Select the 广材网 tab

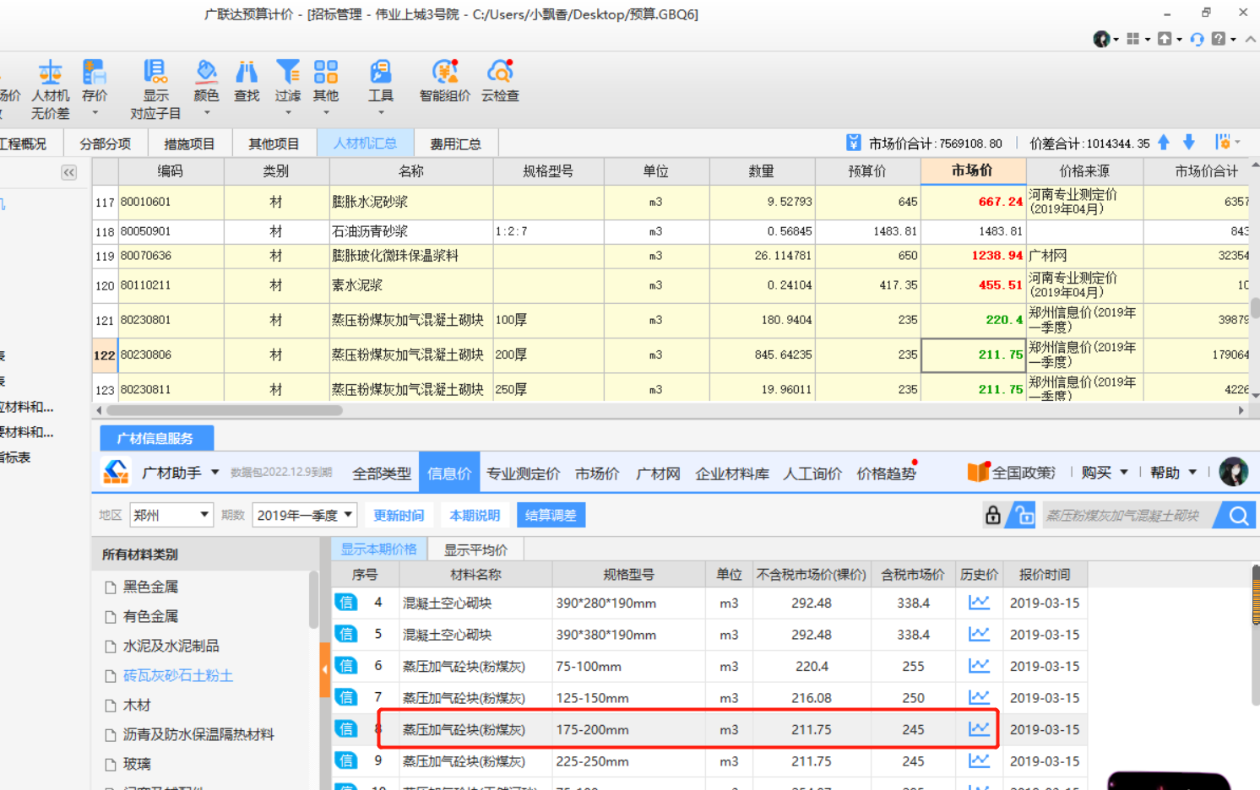(658, 473)
